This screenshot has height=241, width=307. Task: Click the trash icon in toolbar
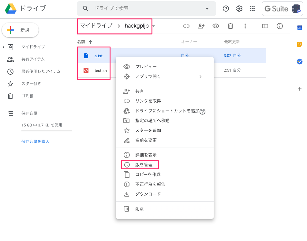(x=230, y=26)
